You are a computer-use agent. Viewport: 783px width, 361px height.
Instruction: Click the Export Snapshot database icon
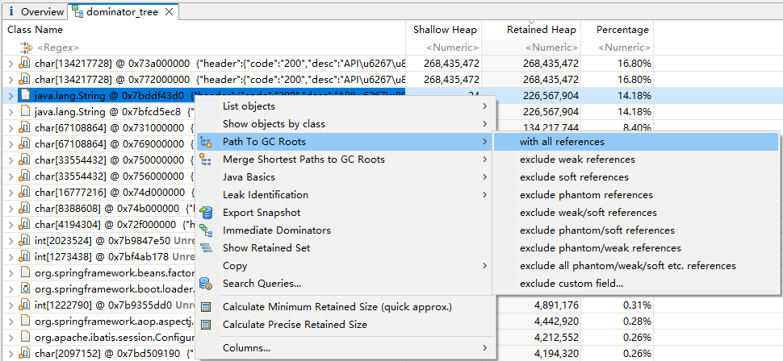205,213
